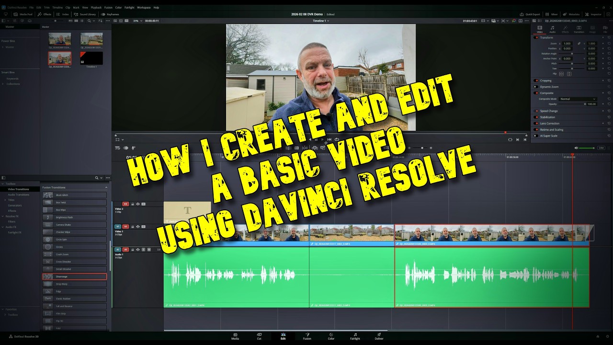613x345 pixels.
Task: Switch to the Cut page
Action: (259, 336)
